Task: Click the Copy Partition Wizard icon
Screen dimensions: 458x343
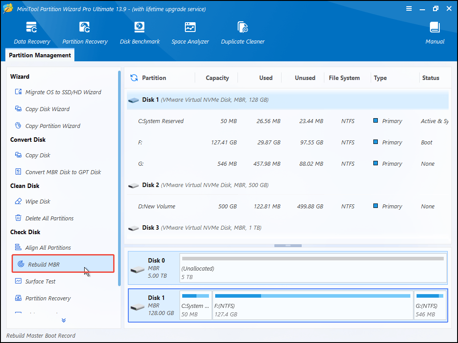Action: [x=18, y=125]
